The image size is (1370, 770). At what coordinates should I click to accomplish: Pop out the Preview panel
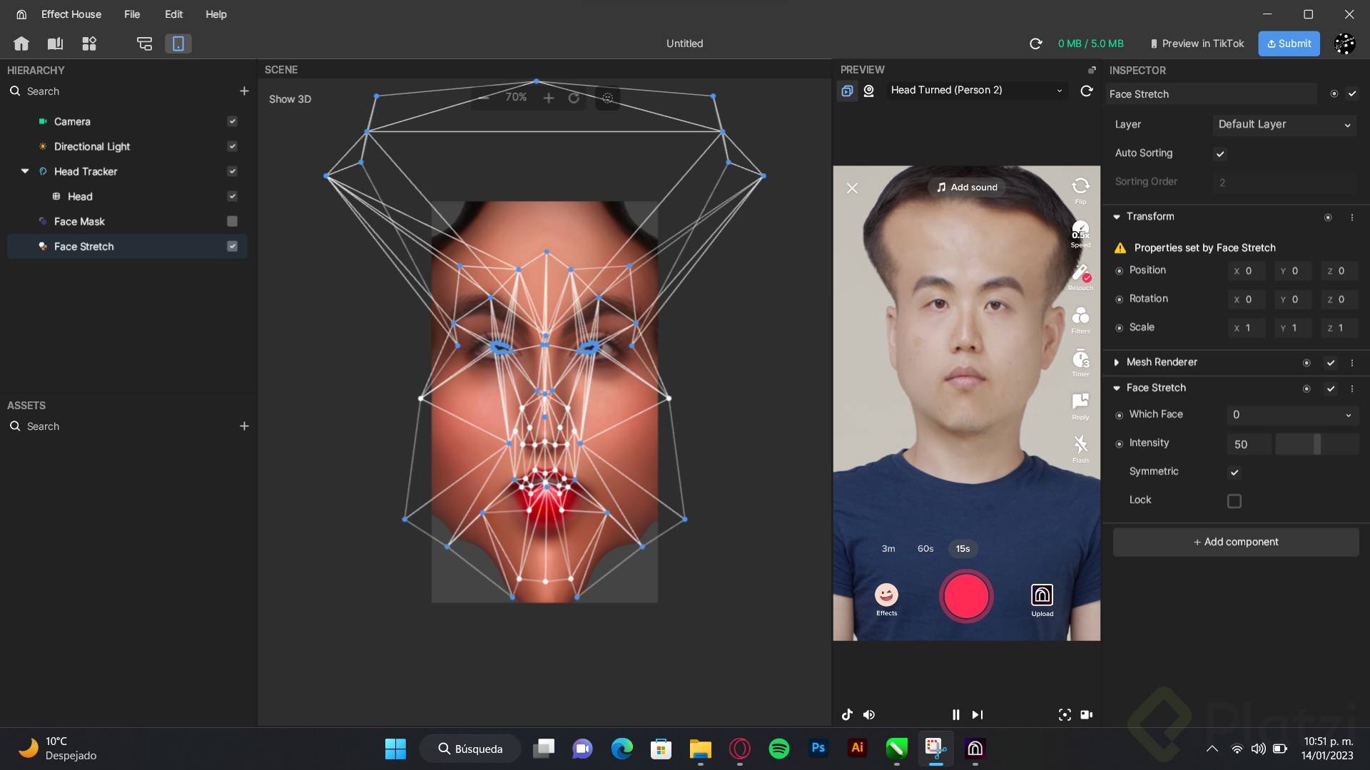[1092, 70]
